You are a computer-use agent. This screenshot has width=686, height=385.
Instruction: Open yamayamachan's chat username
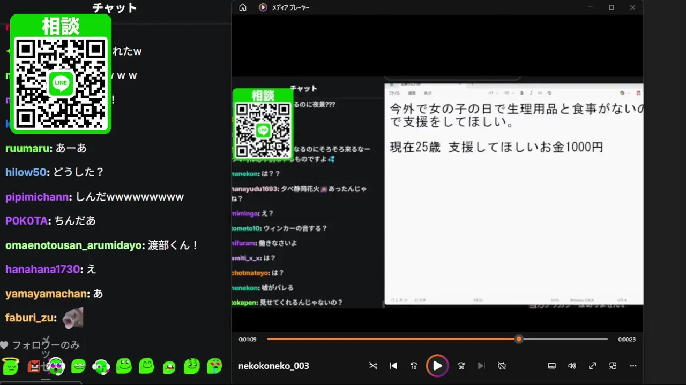[x=46, y=294]
